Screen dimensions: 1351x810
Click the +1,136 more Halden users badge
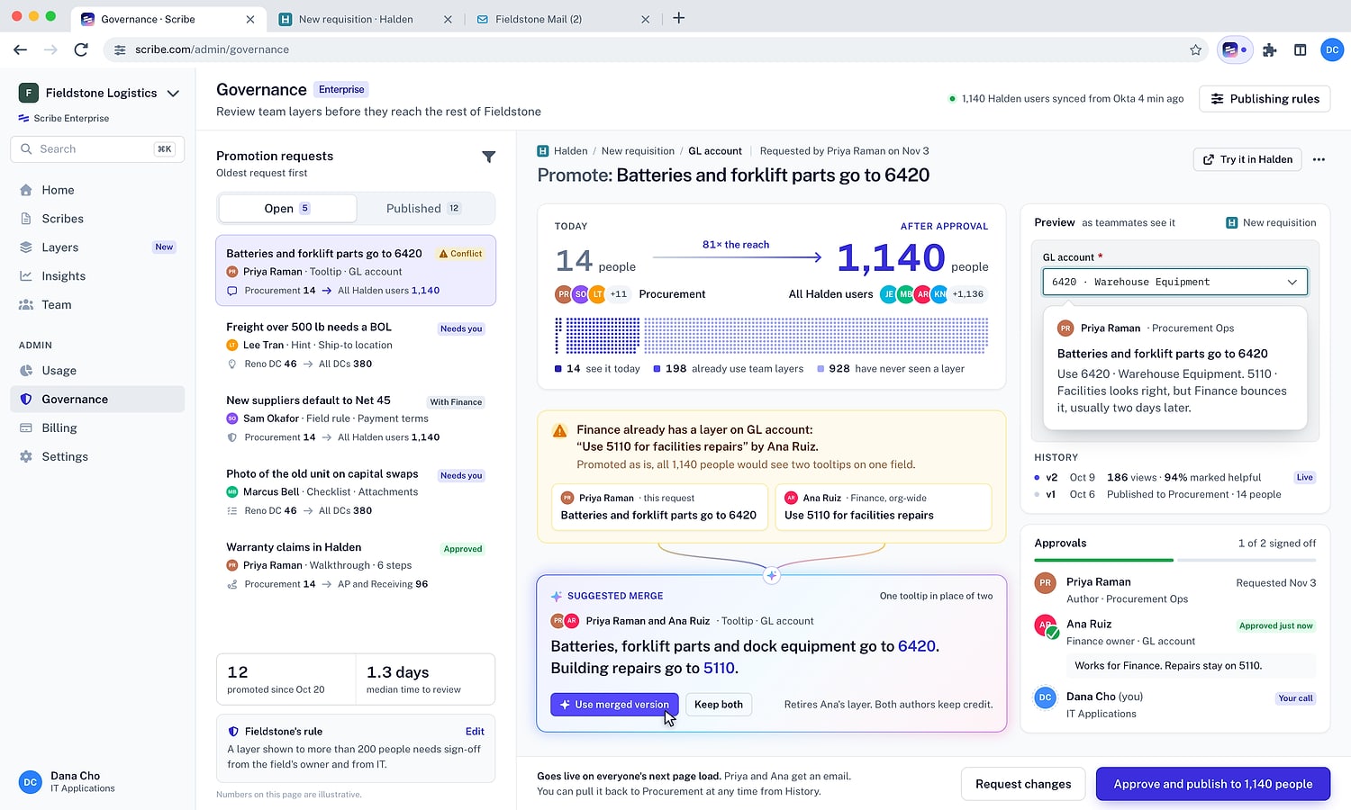coord(968,294)
